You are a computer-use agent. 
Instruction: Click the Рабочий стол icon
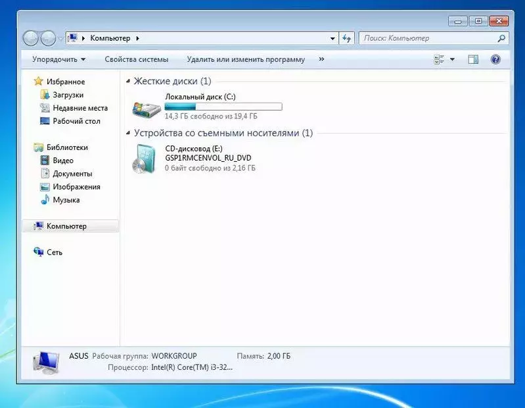pyautogui.click(x=45, y=120)
